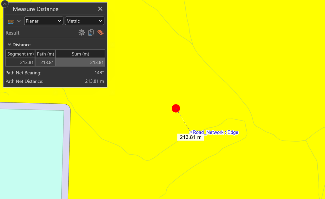Select the 213.81 sum value cell
The height and width of the screenshot is (199, 325).
point(80,63)
